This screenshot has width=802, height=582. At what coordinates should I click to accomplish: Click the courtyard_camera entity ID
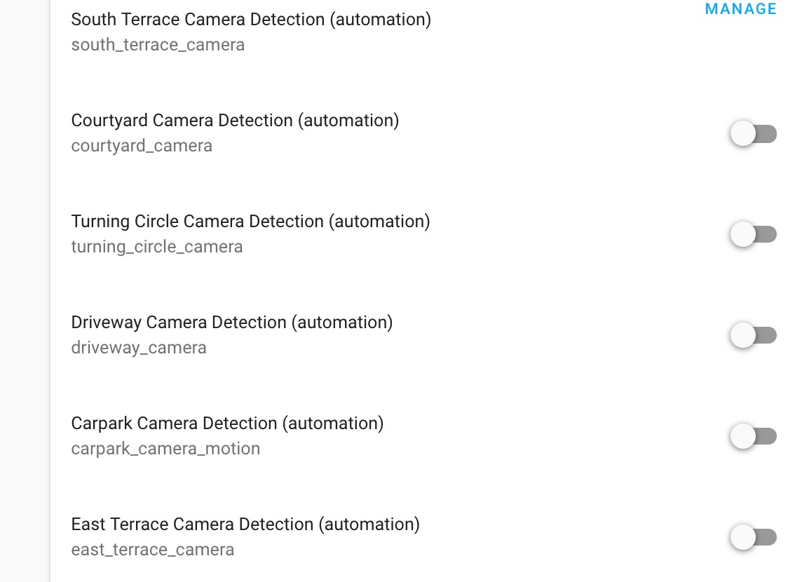pyautogui.click(x=142, y=145)
